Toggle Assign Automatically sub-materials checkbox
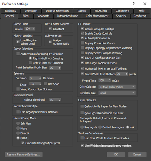Screen dimensions: 151x161 pos(50,42)
